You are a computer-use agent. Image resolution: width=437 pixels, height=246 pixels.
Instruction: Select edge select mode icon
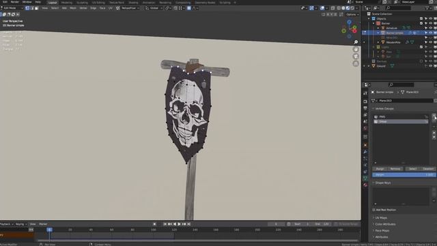coord(32,8)
